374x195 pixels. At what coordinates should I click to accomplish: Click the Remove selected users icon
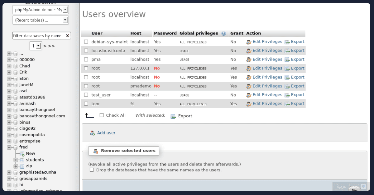(96, 151)
